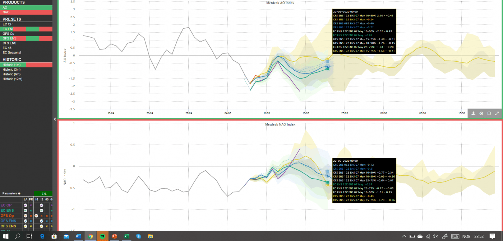Toggle the 12Z run checkmark for CFS ENS

point(41,226)
